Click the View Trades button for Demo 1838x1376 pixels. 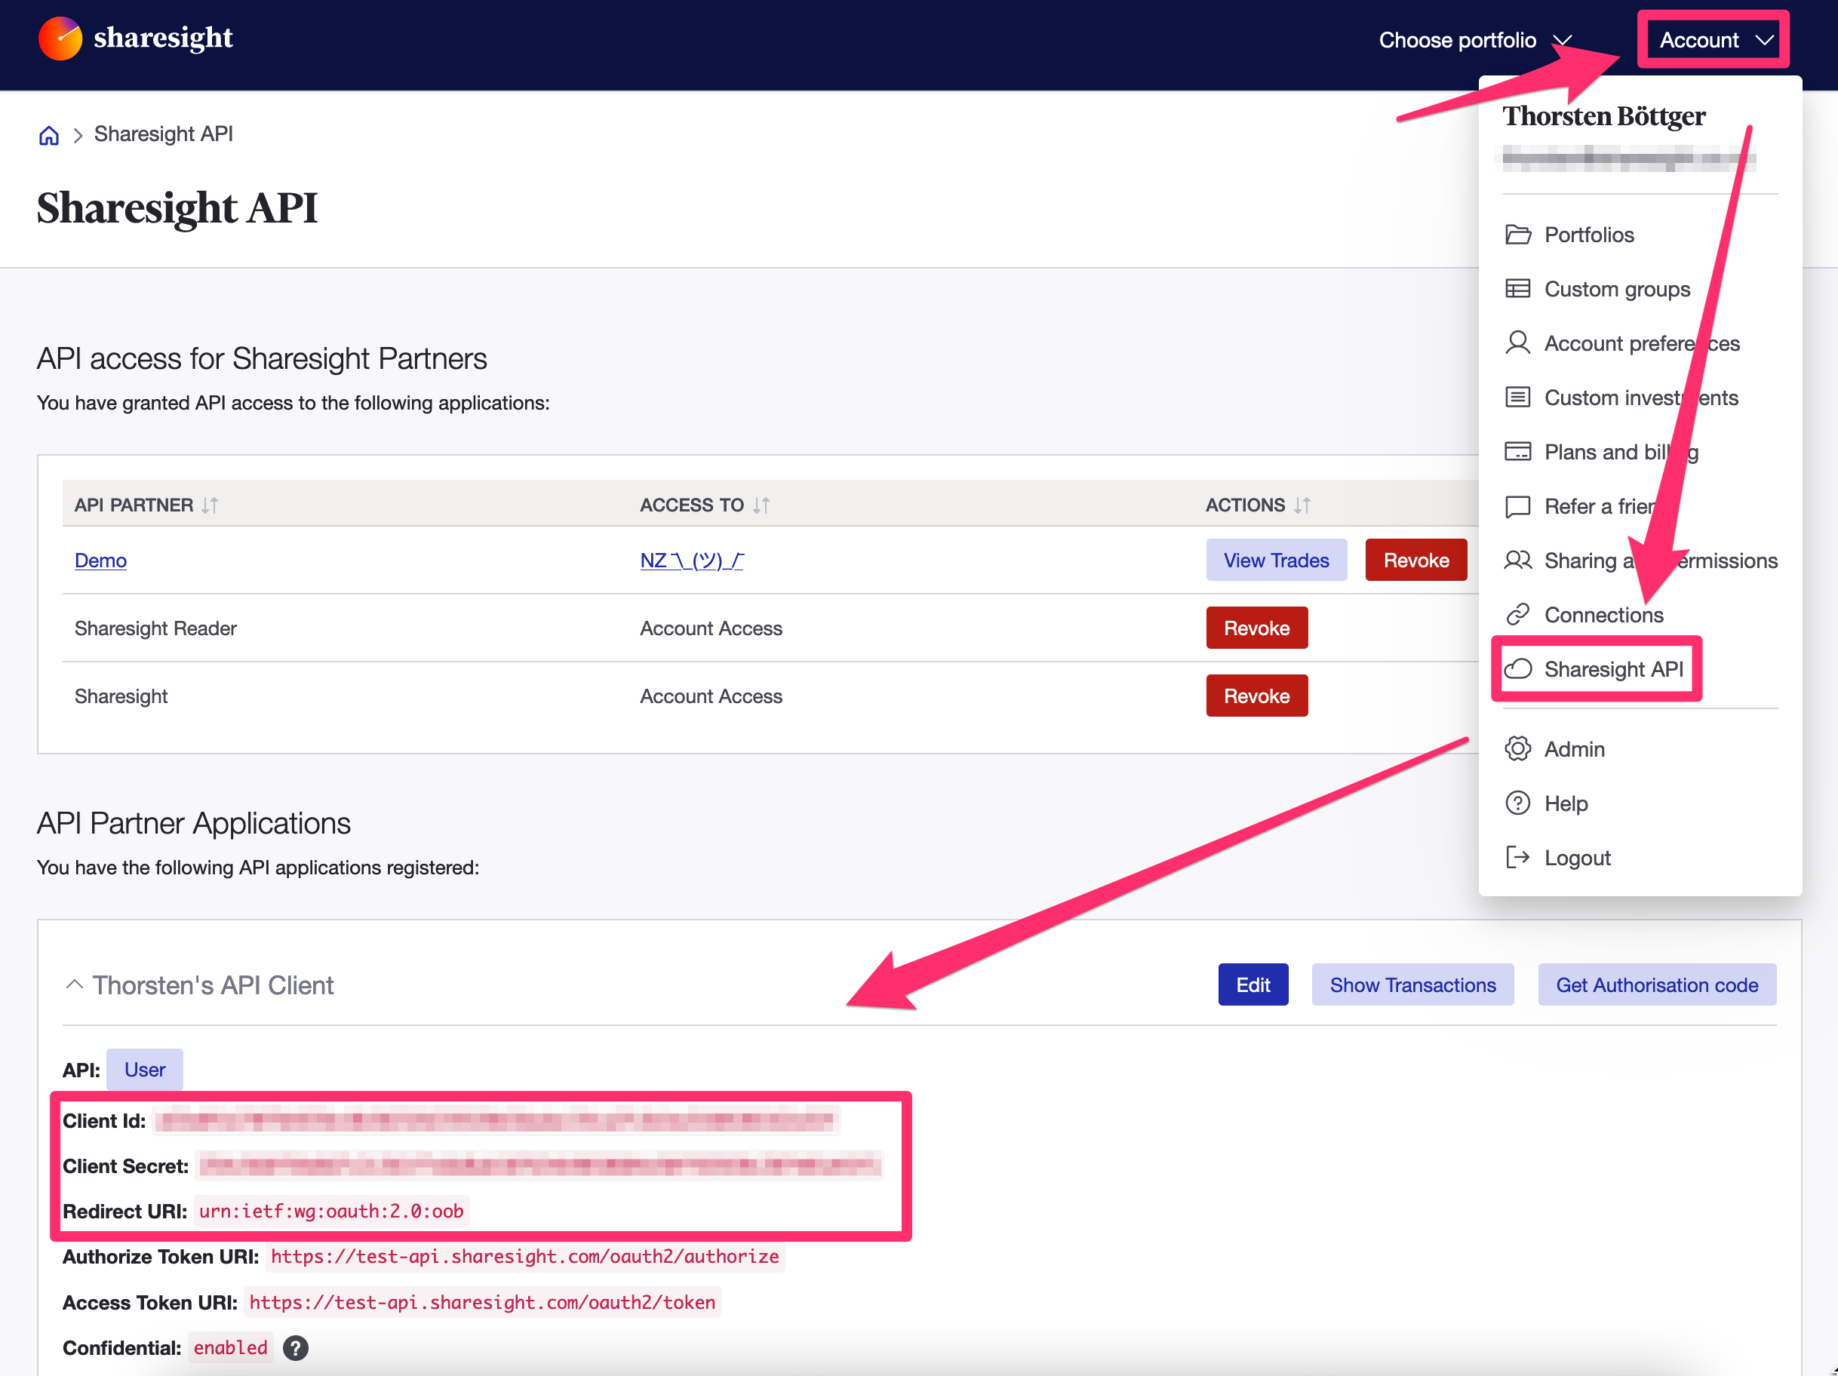click(x=1277, y=561)
